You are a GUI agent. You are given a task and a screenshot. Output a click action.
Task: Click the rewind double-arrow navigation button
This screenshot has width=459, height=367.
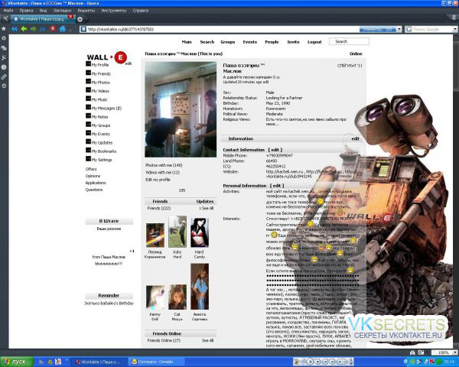pyautogui.click(x=15, y=29)
